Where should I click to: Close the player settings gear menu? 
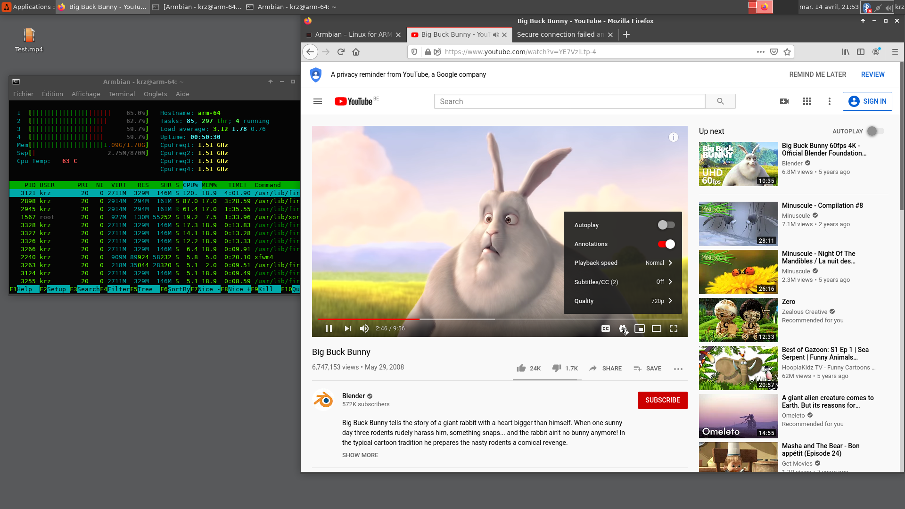[623, 328]
